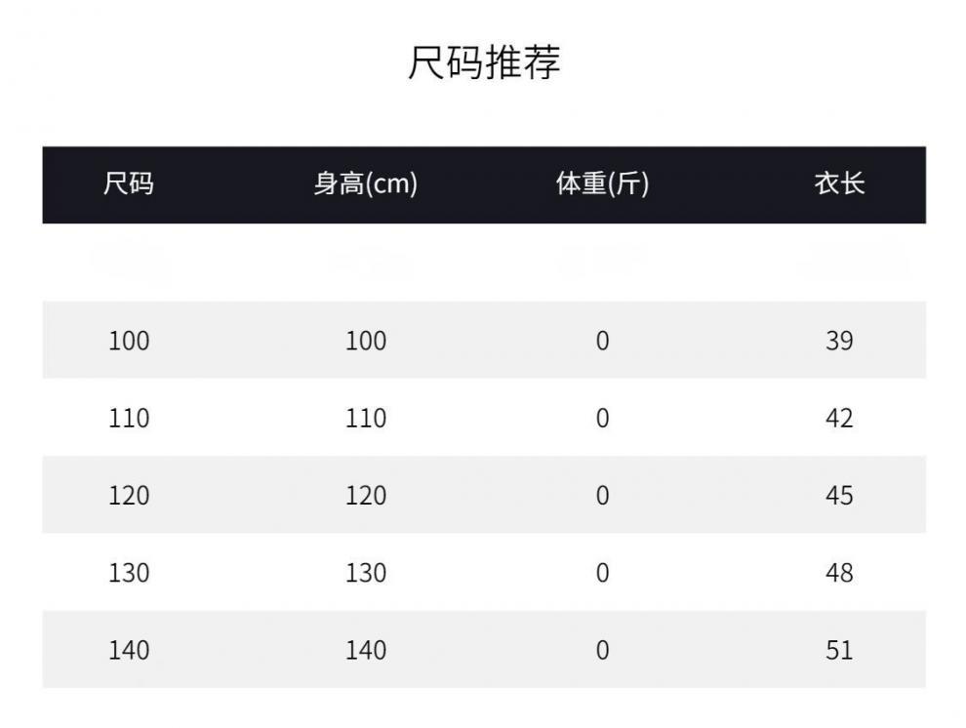966x728 pixels.
Task: Select the 衣长 value 45
Action: click(839, 495)
